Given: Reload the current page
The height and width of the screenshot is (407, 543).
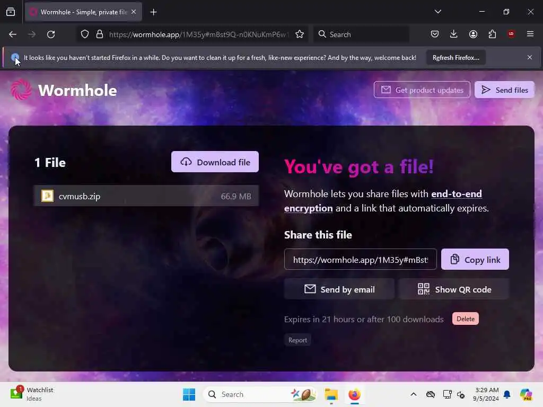Looking at the screenshot, I should pyautogui.click(x=51, y=34).
